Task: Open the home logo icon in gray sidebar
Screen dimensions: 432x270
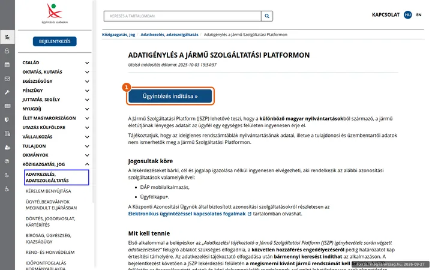Action: pos(7,37)
